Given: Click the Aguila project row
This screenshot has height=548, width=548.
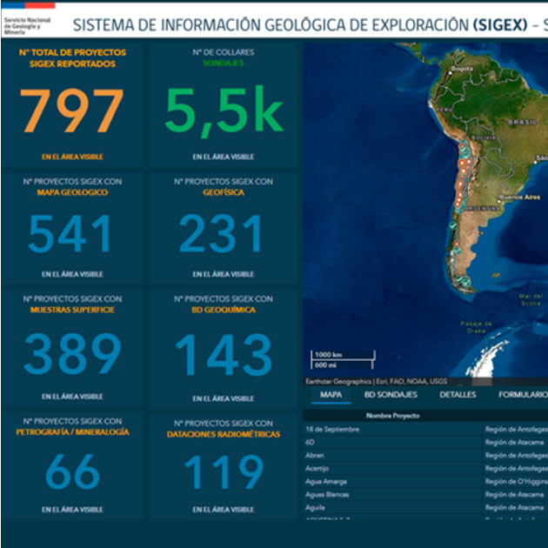Looking at the screenshot, I should pyautogui.click(x=391, y=507).
